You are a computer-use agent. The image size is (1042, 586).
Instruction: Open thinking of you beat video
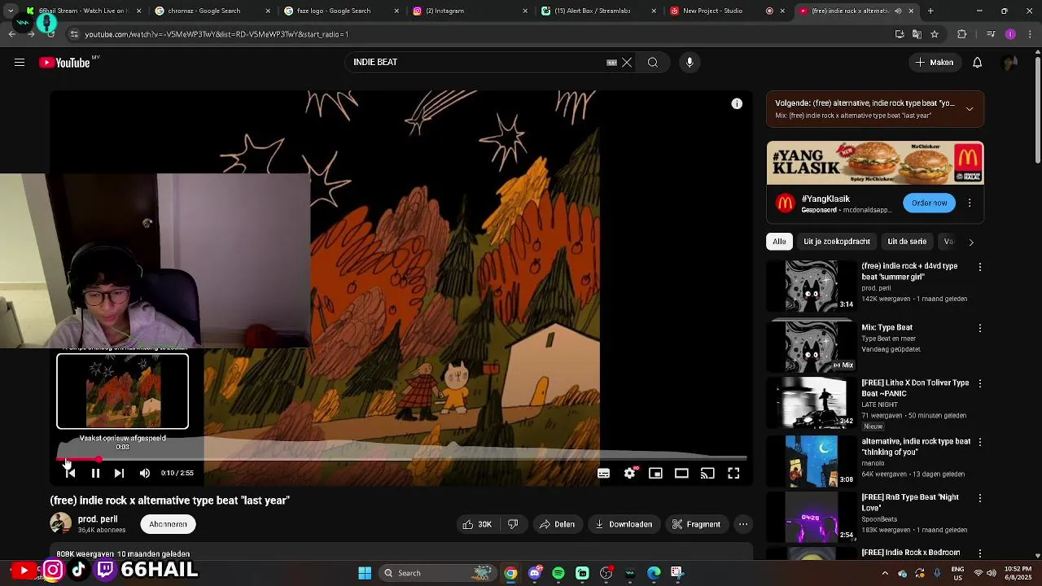[x=812, y=461]
